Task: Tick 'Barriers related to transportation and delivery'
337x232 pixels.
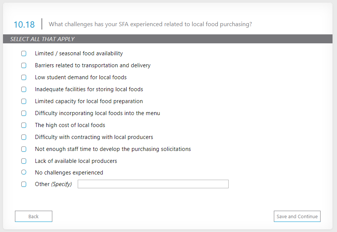Action: coord(24,65)
